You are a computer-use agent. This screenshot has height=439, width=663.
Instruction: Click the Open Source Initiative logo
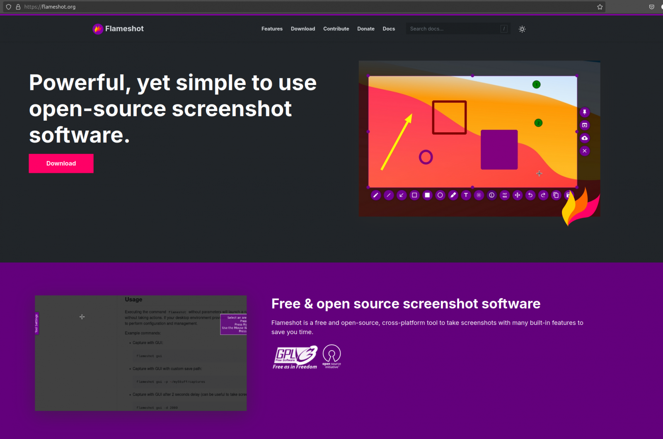[331, 357]
